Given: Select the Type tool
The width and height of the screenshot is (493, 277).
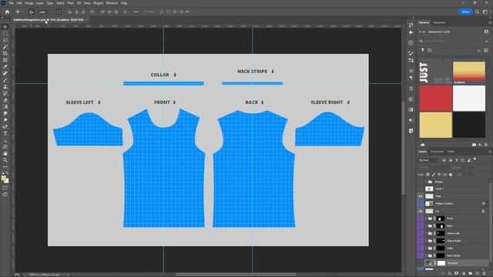Looking at the screenshot, I should pyautogui.click(x=5, y=133).
